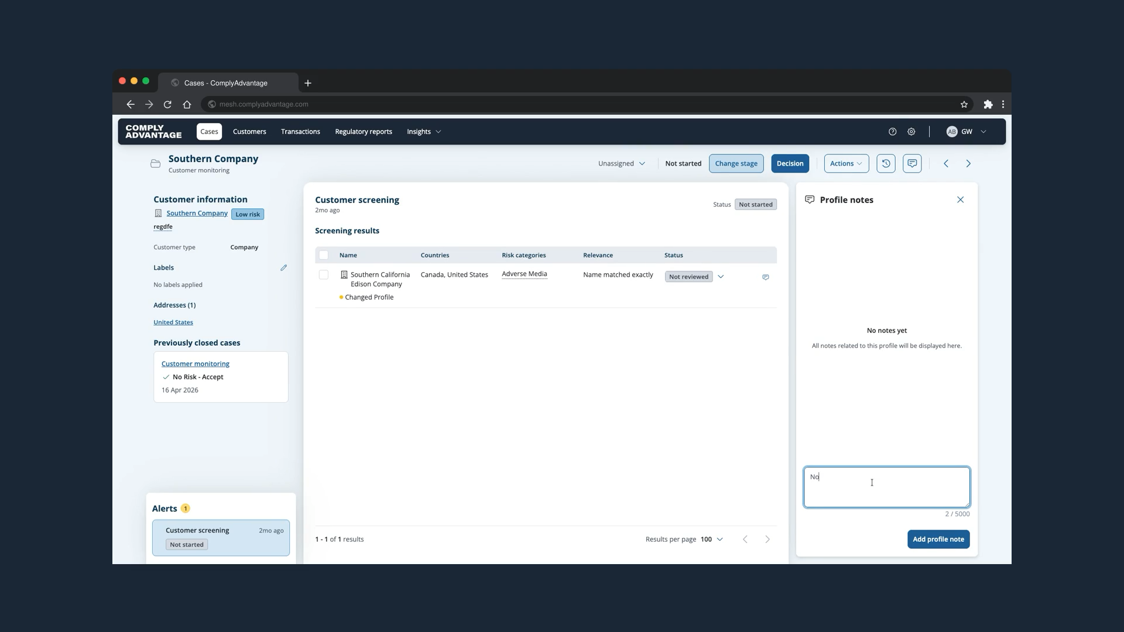This screenshot has height=632, width=1124.
Task: Go to next case arrow
Action: [968, 163]
